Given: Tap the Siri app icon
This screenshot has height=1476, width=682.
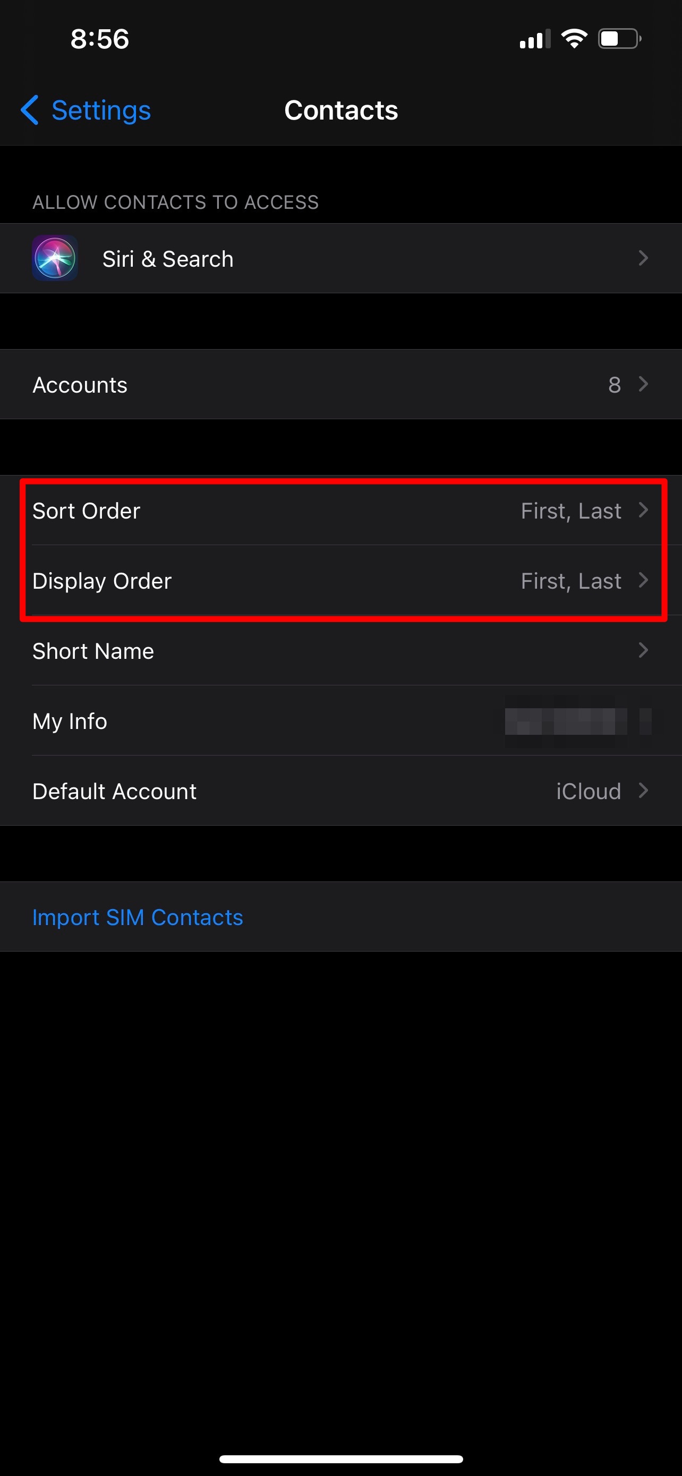Looking at the screenshot, I should 55,258.
